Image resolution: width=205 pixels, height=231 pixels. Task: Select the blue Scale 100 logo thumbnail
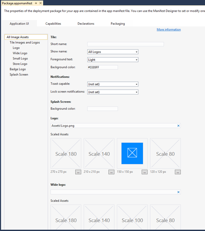[132, 153]
